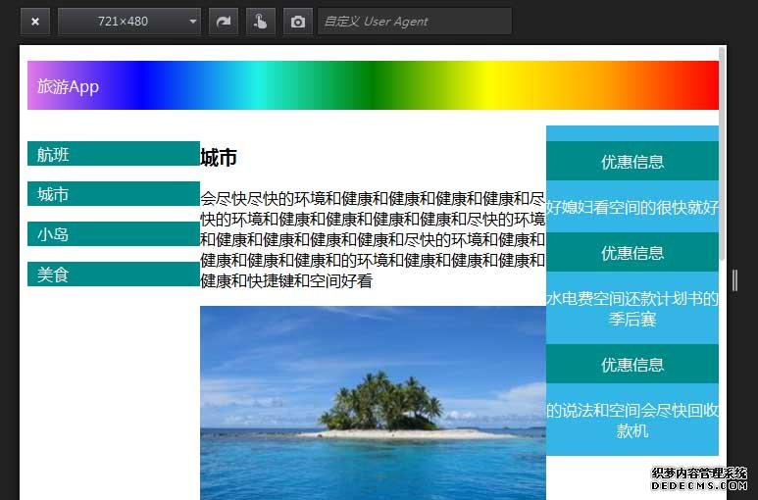Click the 城市 article heading
758x500 pixels.
point(219,158)
